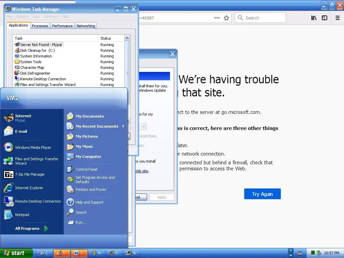Image resolution: width=344 pixels, height=258 pixels.
Task: Click the keyboard icon in system tray
Action: (x=299, y=253)
